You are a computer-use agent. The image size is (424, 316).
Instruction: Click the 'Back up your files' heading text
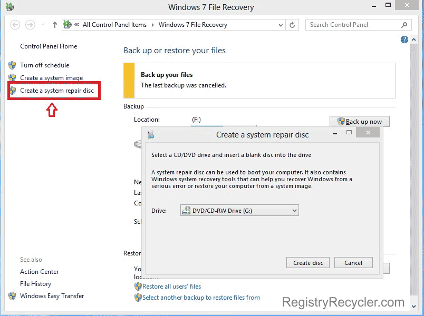(167, 75)
